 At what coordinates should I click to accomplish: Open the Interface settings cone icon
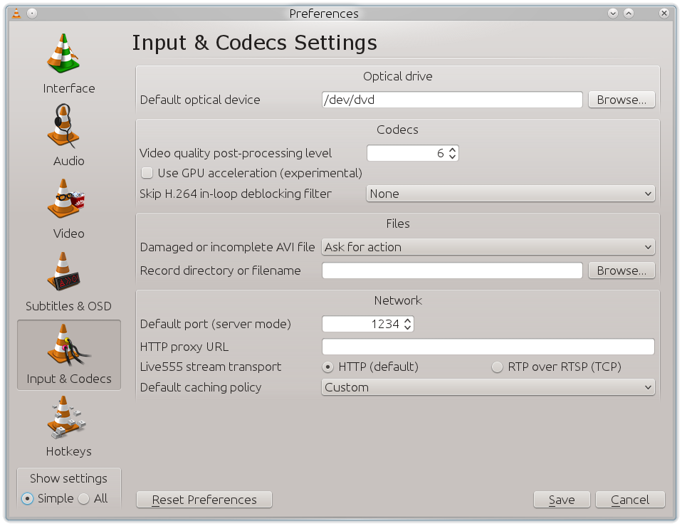click(x=64, y=53)
